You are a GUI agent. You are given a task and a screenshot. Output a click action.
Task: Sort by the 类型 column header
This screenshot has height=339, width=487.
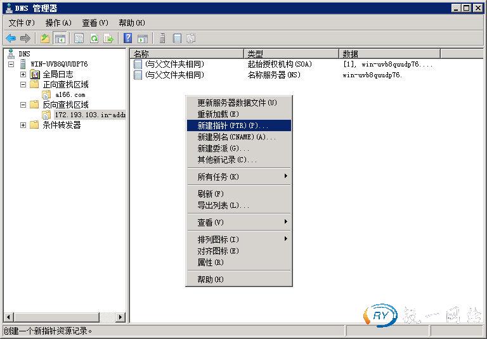[x=291, y=54]
